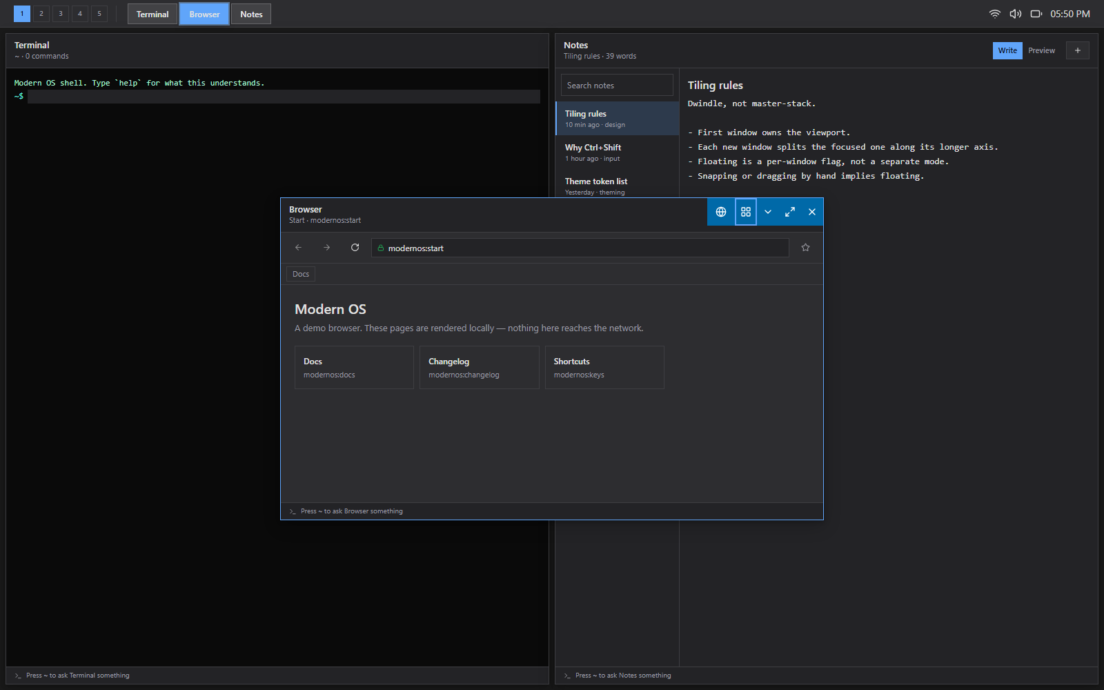This screenshot has width=1104, height=690.
Task: Click the battery icon in top bar
Action: pos(1036,14)
